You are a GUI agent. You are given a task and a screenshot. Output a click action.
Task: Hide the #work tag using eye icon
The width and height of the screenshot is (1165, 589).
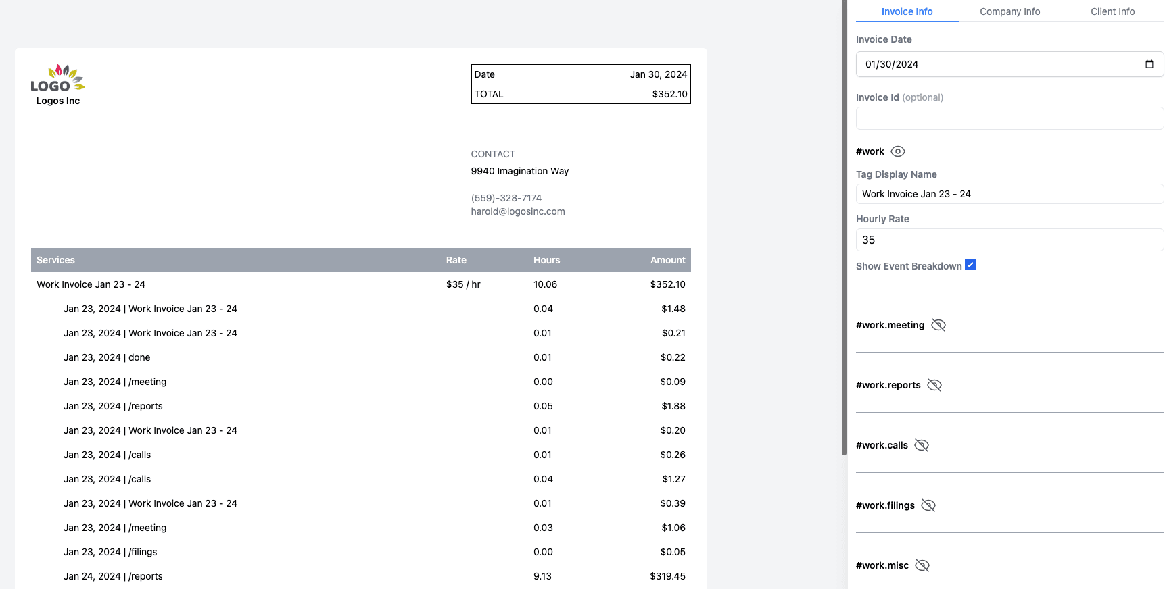coord(897,151)
